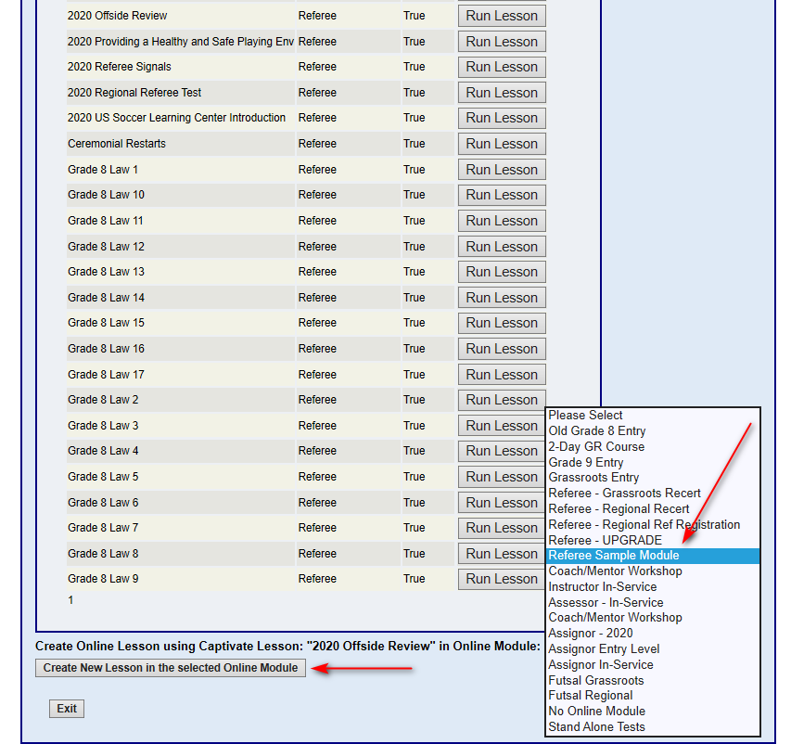Pick 'No Online Module' option
The height and width of the screenshot is (744, 791).
point(653,712)
